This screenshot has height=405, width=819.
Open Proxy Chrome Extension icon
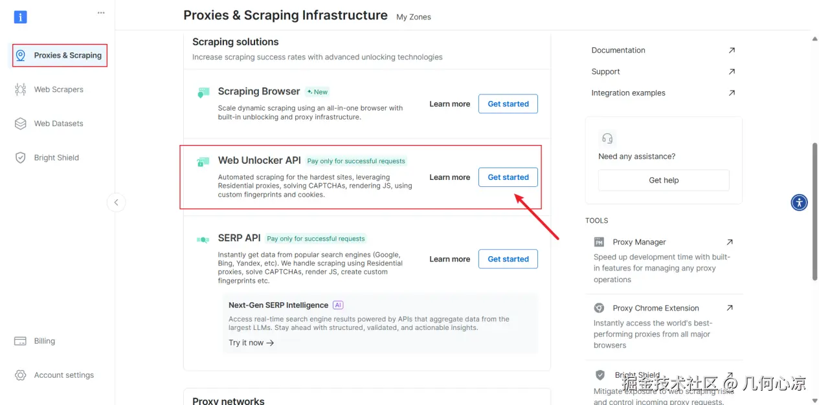[599, 309]
